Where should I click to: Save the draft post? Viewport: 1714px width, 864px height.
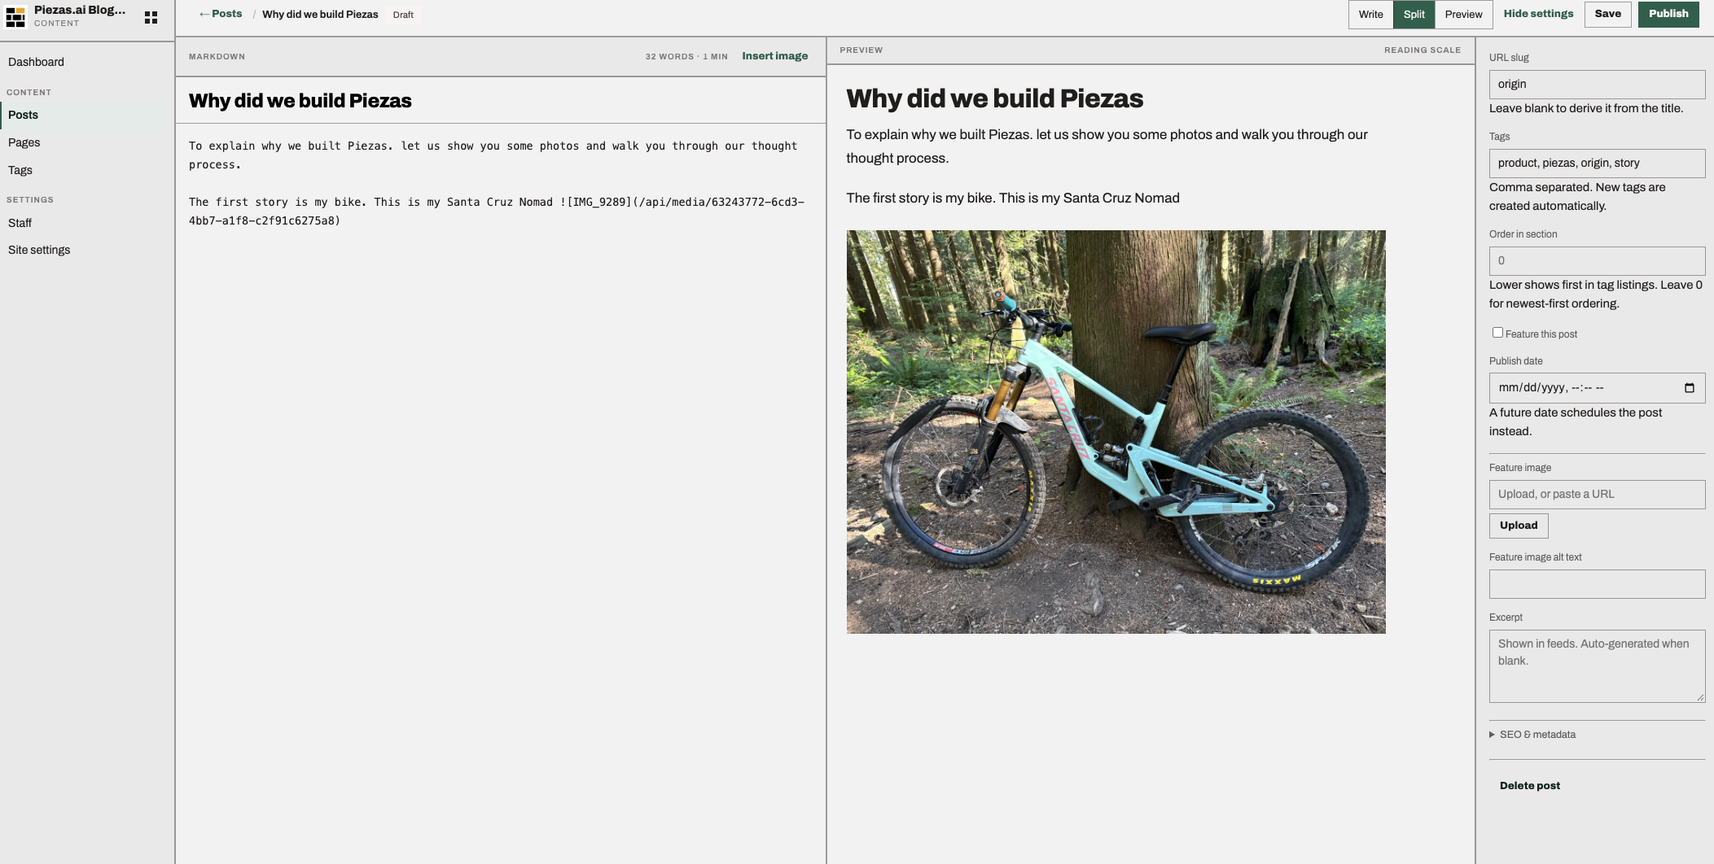click(x=1608, y=14)
